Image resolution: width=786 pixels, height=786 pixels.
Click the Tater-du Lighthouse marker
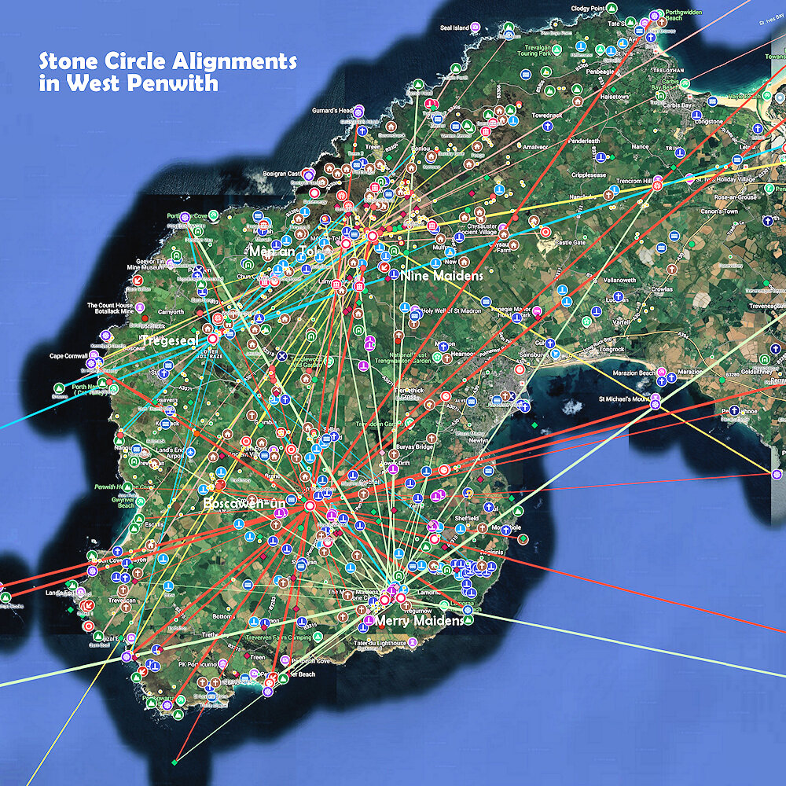(412, 642)
